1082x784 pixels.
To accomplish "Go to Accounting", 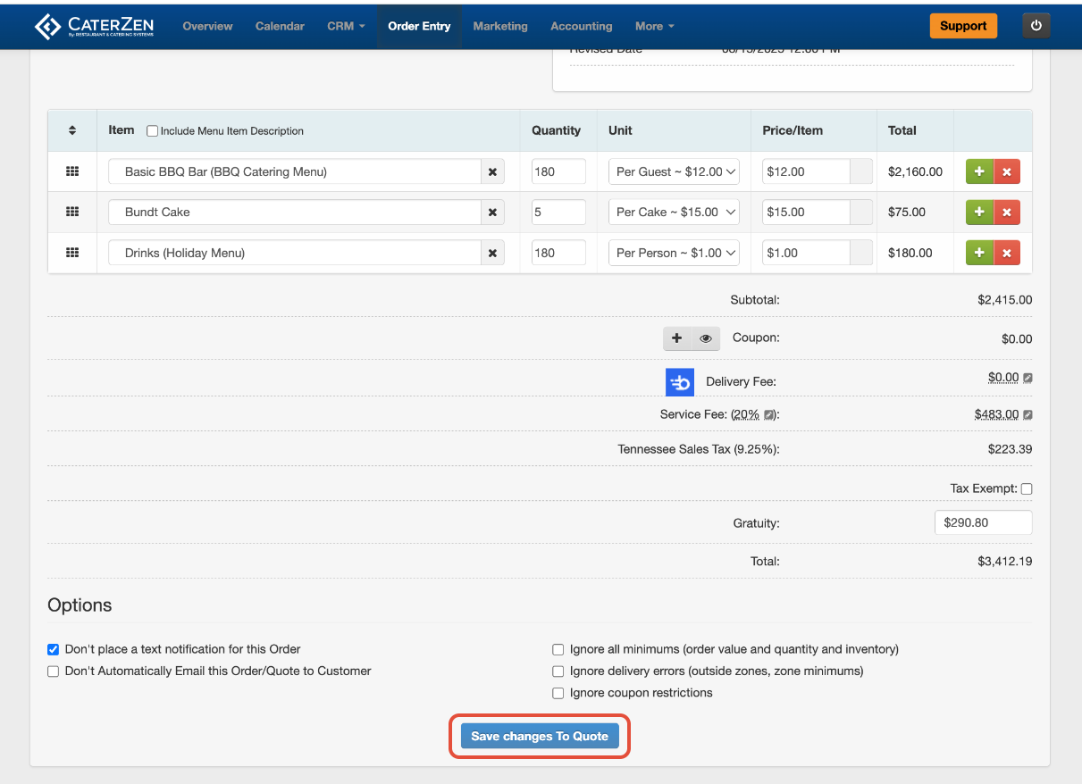I will 582,26.
